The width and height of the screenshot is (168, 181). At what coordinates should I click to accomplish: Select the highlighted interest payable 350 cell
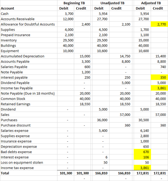coord(159,77)
